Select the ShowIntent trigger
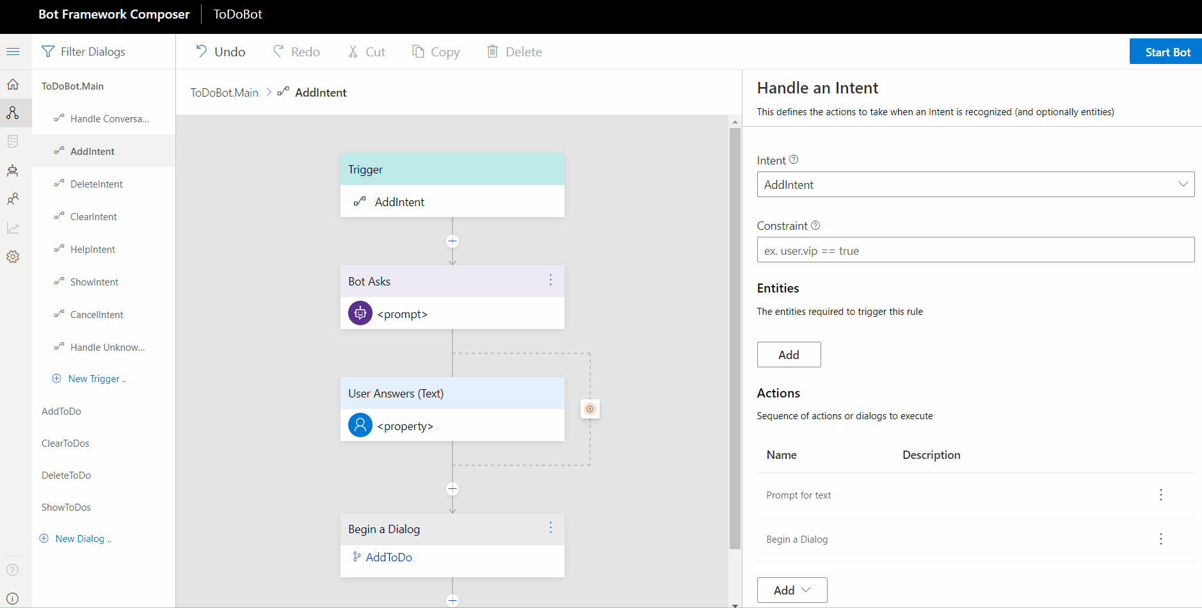 (104, 282)
